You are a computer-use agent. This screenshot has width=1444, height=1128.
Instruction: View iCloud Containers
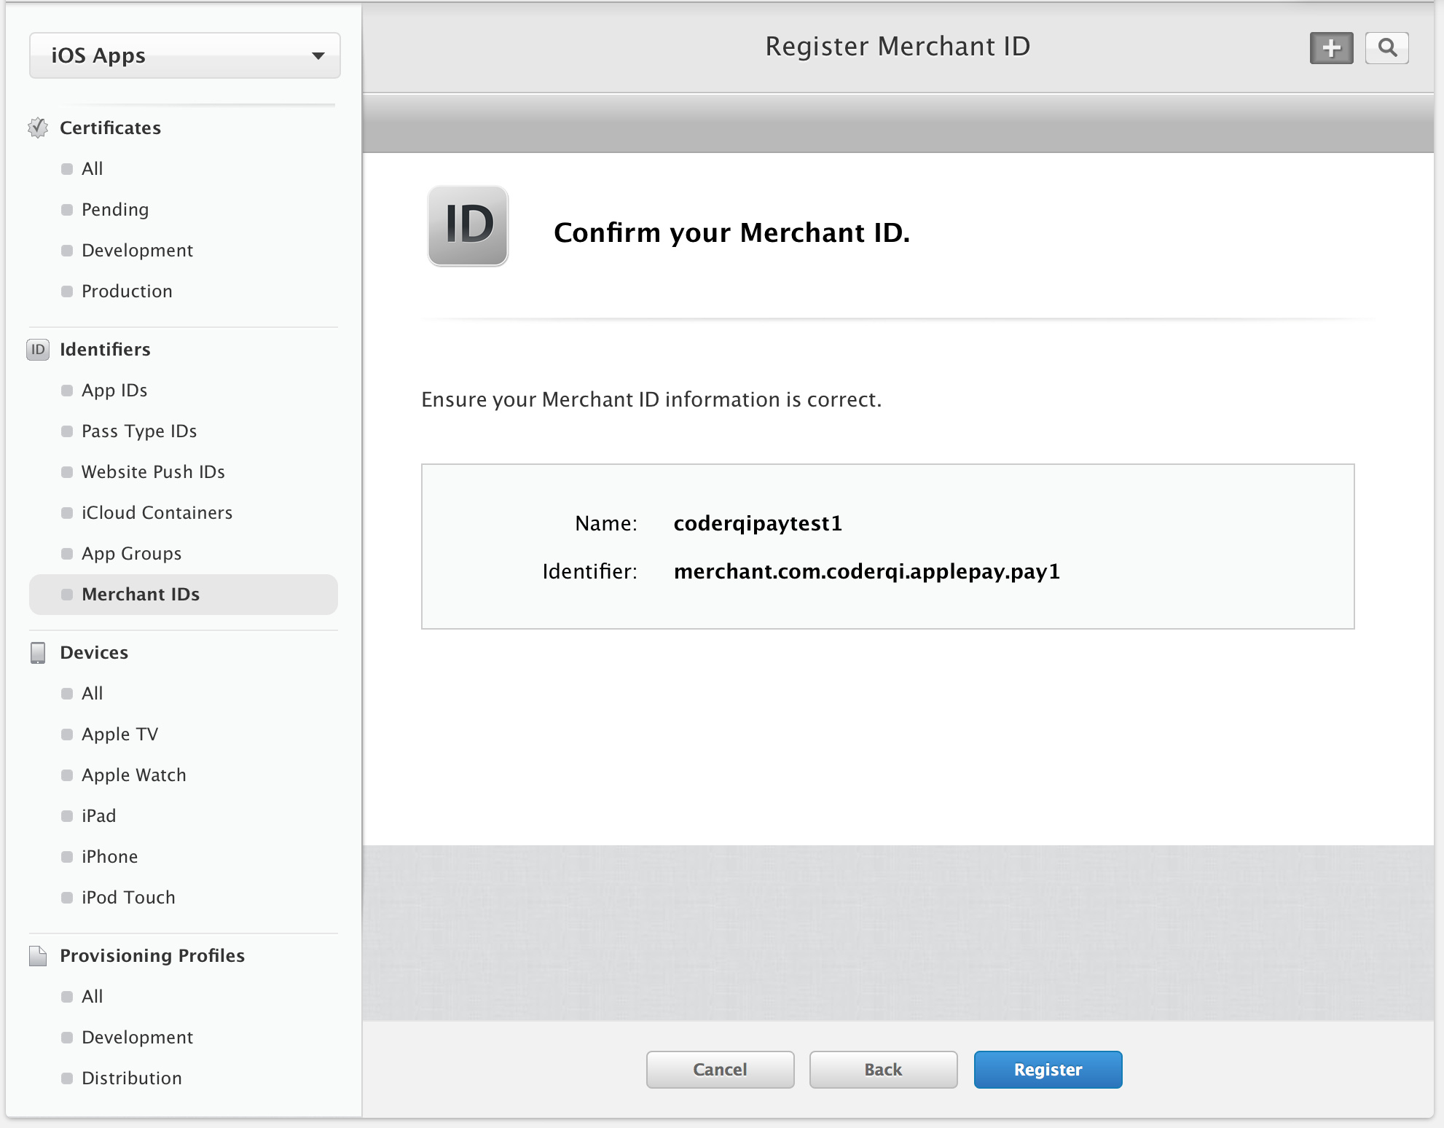coord(157,512)
